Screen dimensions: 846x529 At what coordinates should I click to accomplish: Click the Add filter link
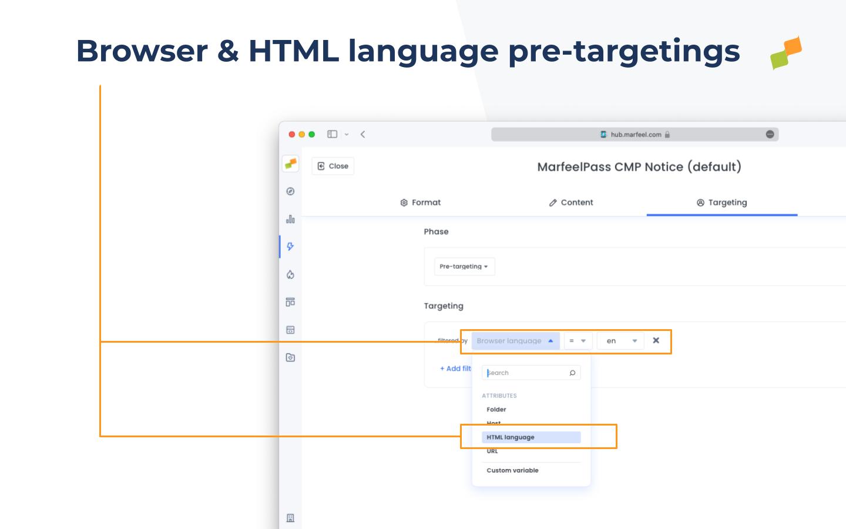coord(455,369)
